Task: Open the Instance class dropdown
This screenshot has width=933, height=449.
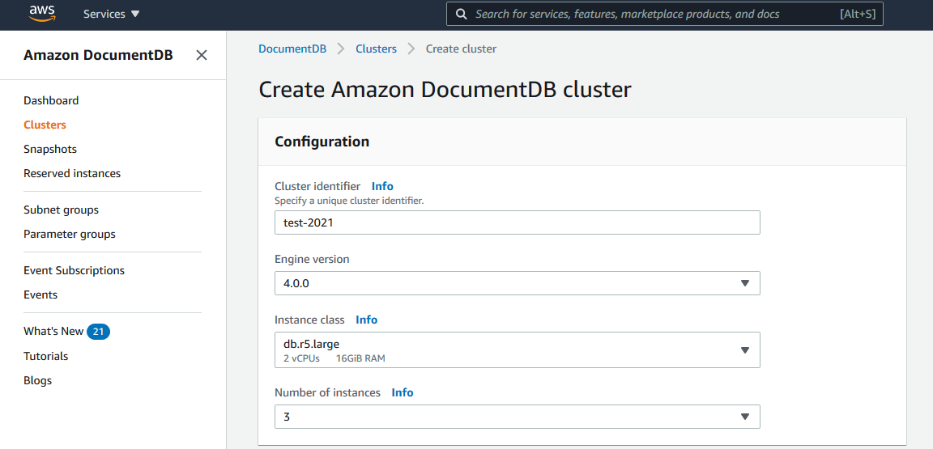Action: click(x=517, y=349)
